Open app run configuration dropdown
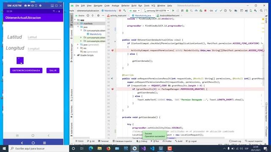The height and width of the screenshot is (152, 271). pyautogui.click(x=135, y=11)
